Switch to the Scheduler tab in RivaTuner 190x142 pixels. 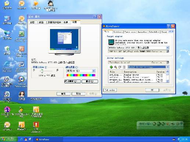point(154,32)
